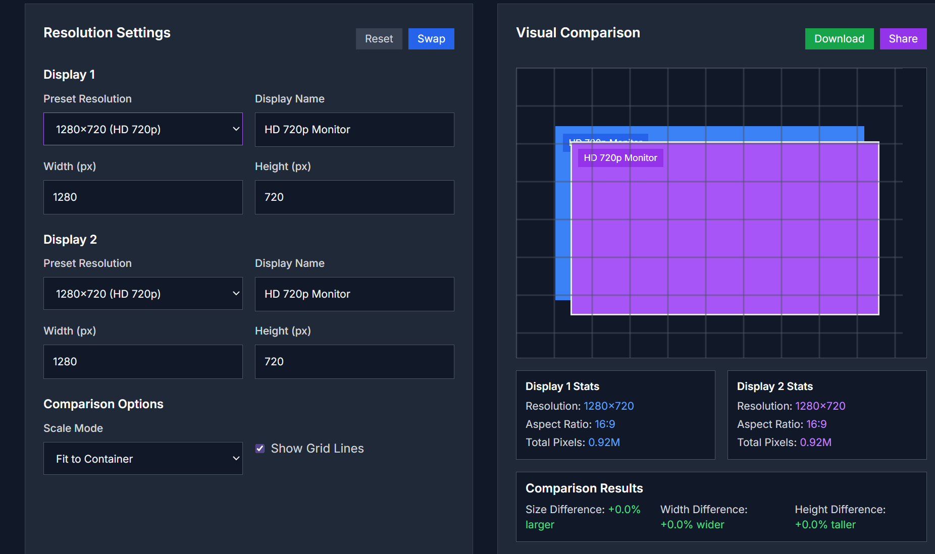Focus Display 1 Height input
This screenshot has height=554, width=935.
point(354,197)
